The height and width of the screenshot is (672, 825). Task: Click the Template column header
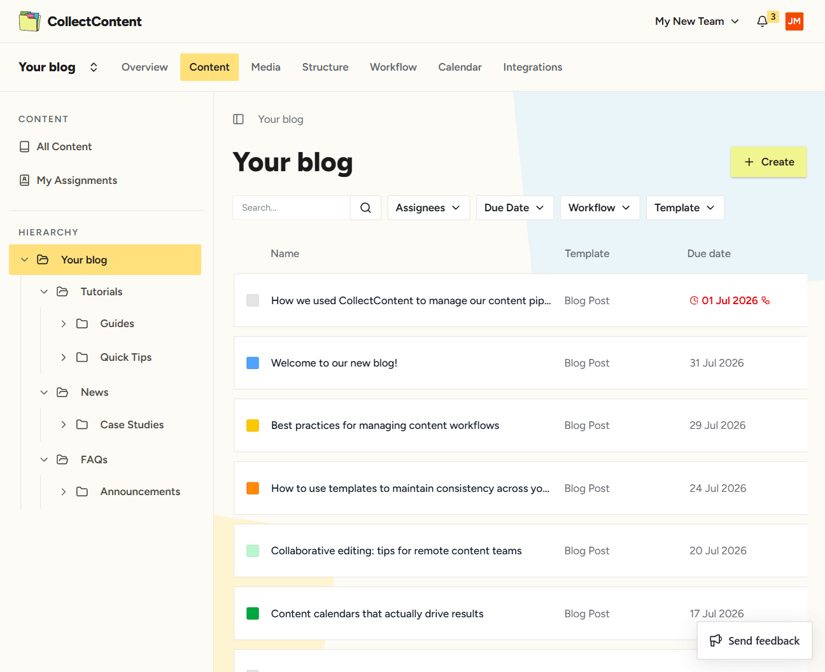click(x=587, y=253)
